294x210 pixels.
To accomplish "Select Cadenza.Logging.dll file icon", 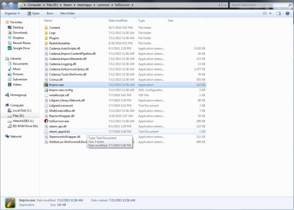I will [46, 64].
